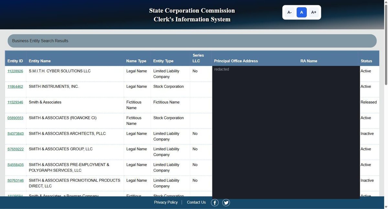Screen dimensions: 388x209
Task: Click Active status for CYBER SOLUTIONS row
Action: (366, 71)
